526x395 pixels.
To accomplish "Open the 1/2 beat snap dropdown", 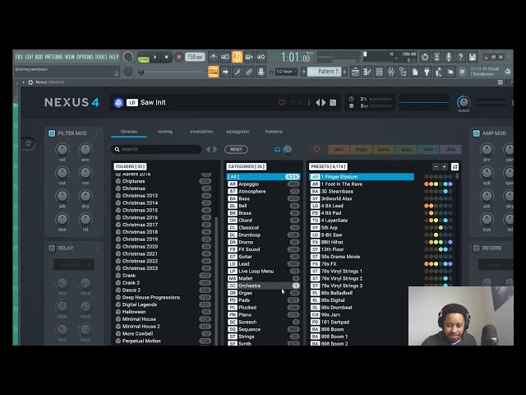I will 286,72.
